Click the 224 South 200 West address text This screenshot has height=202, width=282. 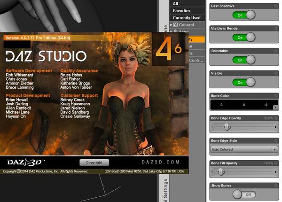(144, 171)
